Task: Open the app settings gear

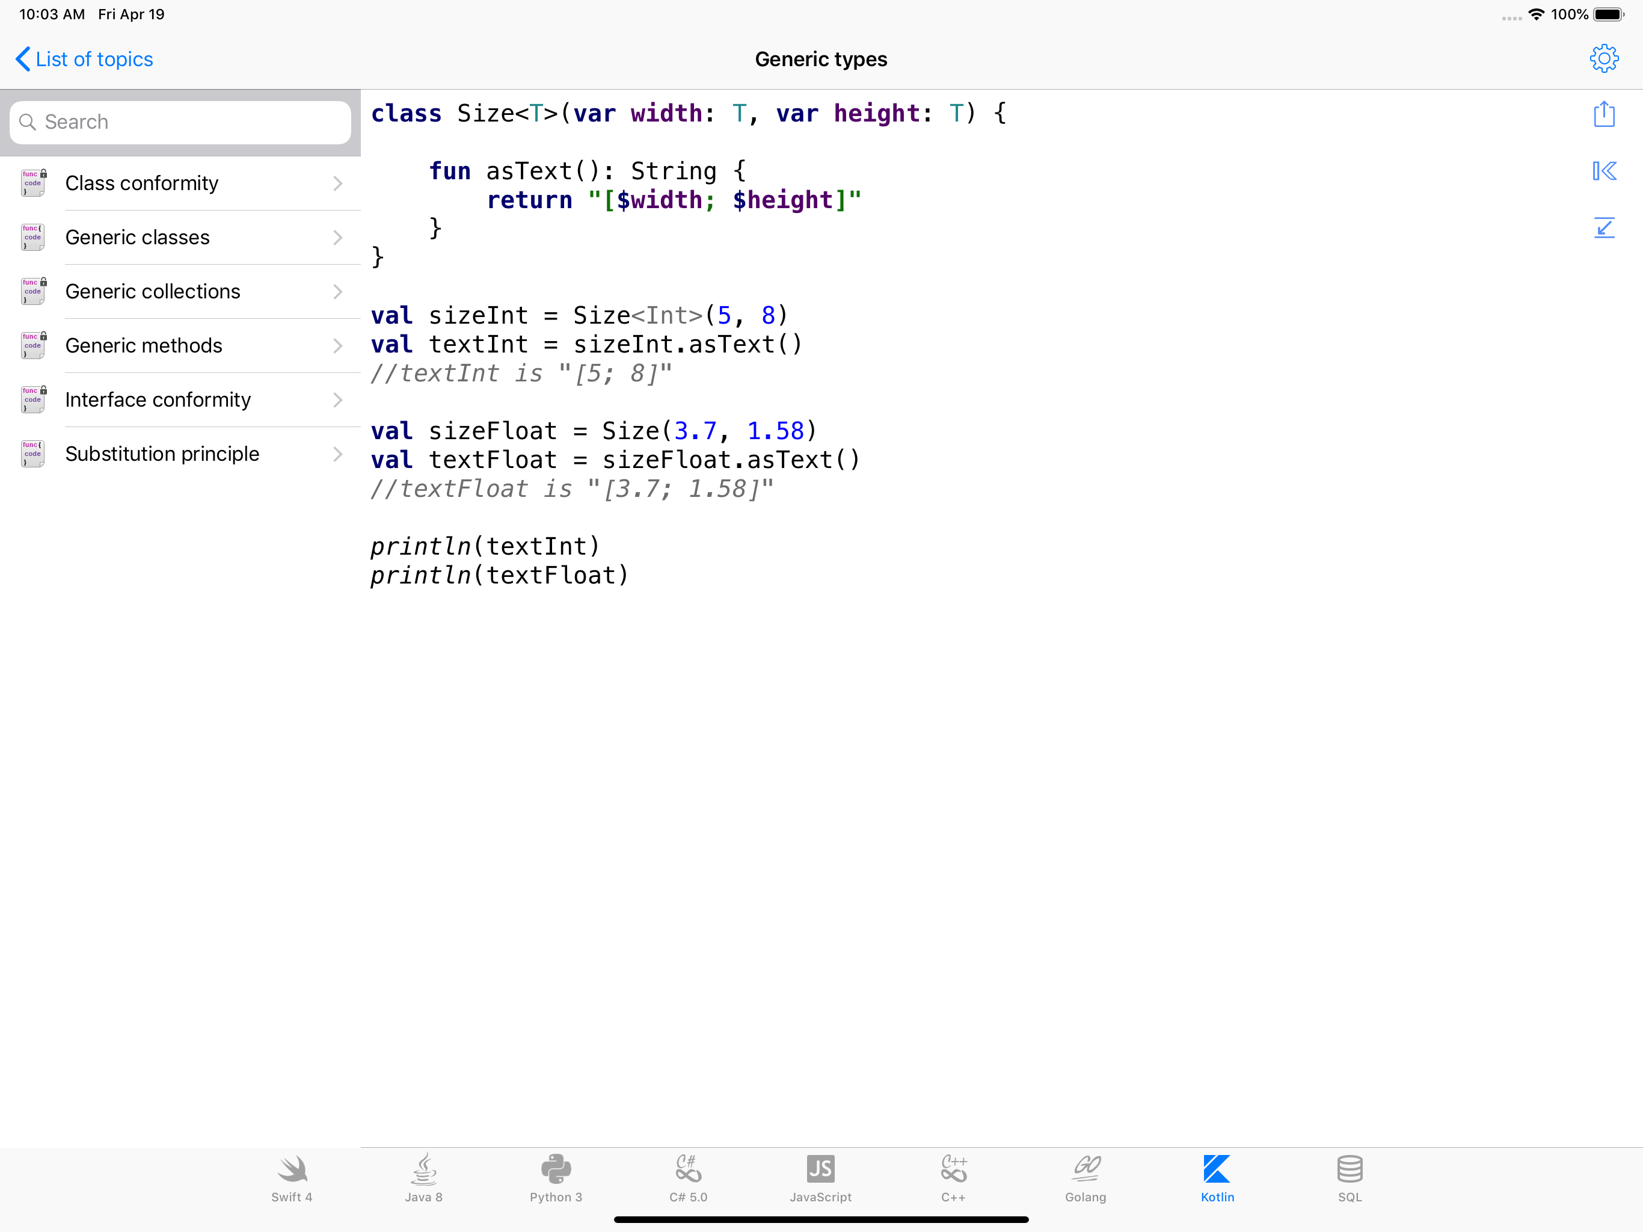Action: click(x=1604, y=58)
